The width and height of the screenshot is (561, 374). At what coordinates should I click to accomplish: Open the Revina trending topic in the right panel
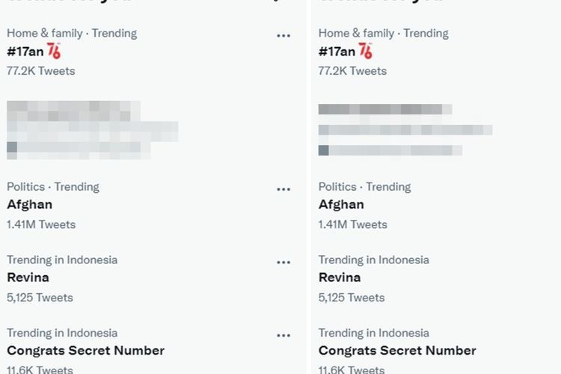click(x=340, y=278)
